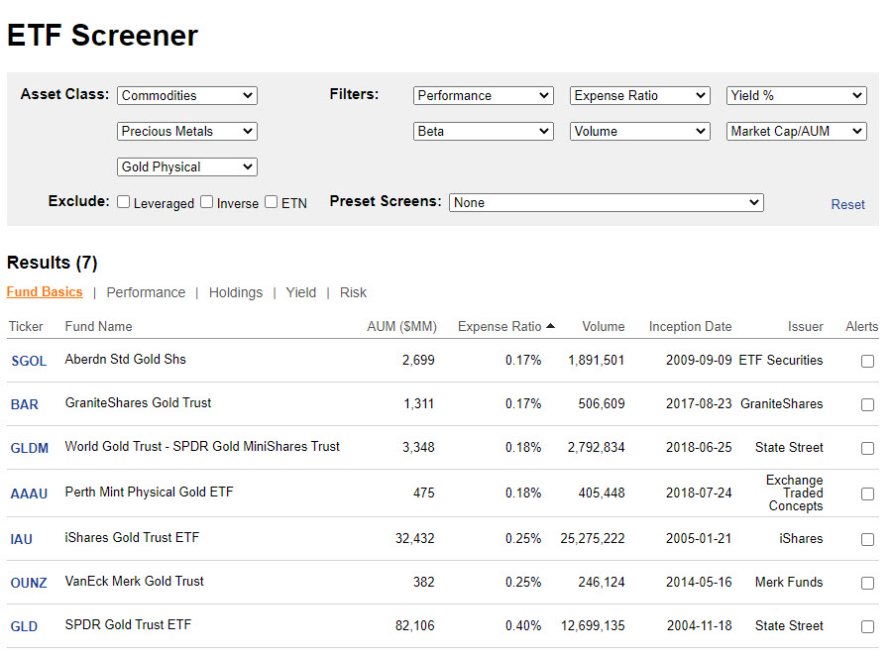Viewport: 891px width, 657px height.
Task: Open the Risk results tab
Action: (x=353, y=292)
